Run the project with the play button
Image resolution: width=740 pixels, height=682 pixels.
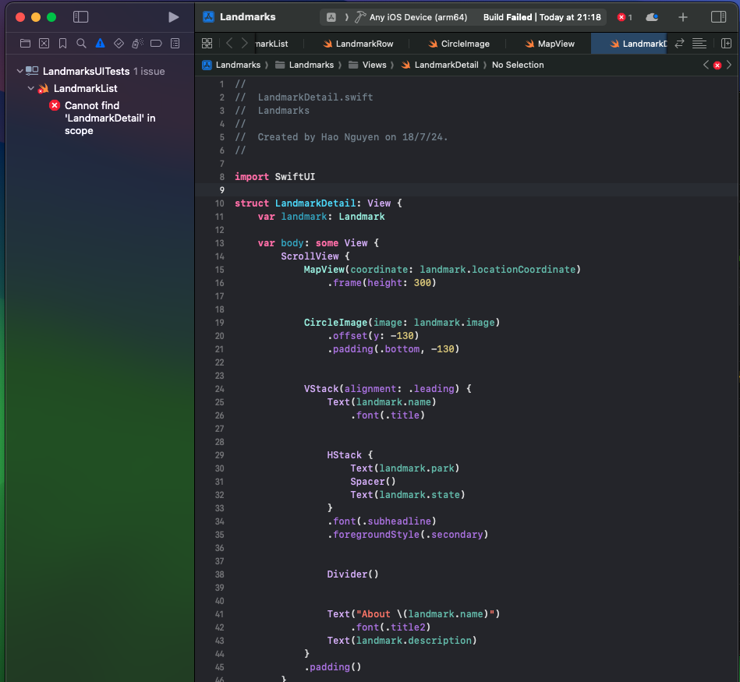tap(173, 17)
